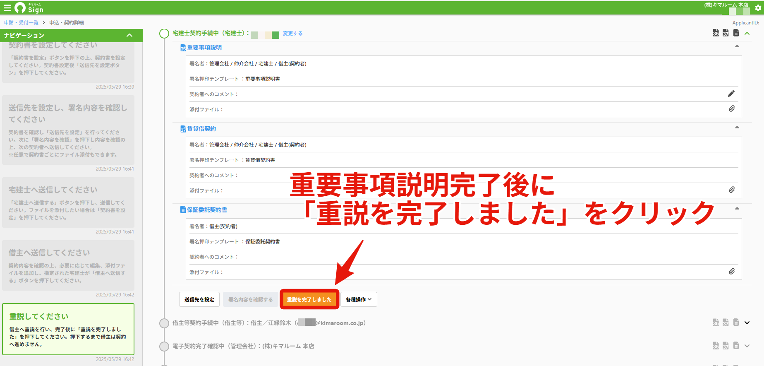
Task: Click the キマルーム Sign logo
Action: click(29, 8)
